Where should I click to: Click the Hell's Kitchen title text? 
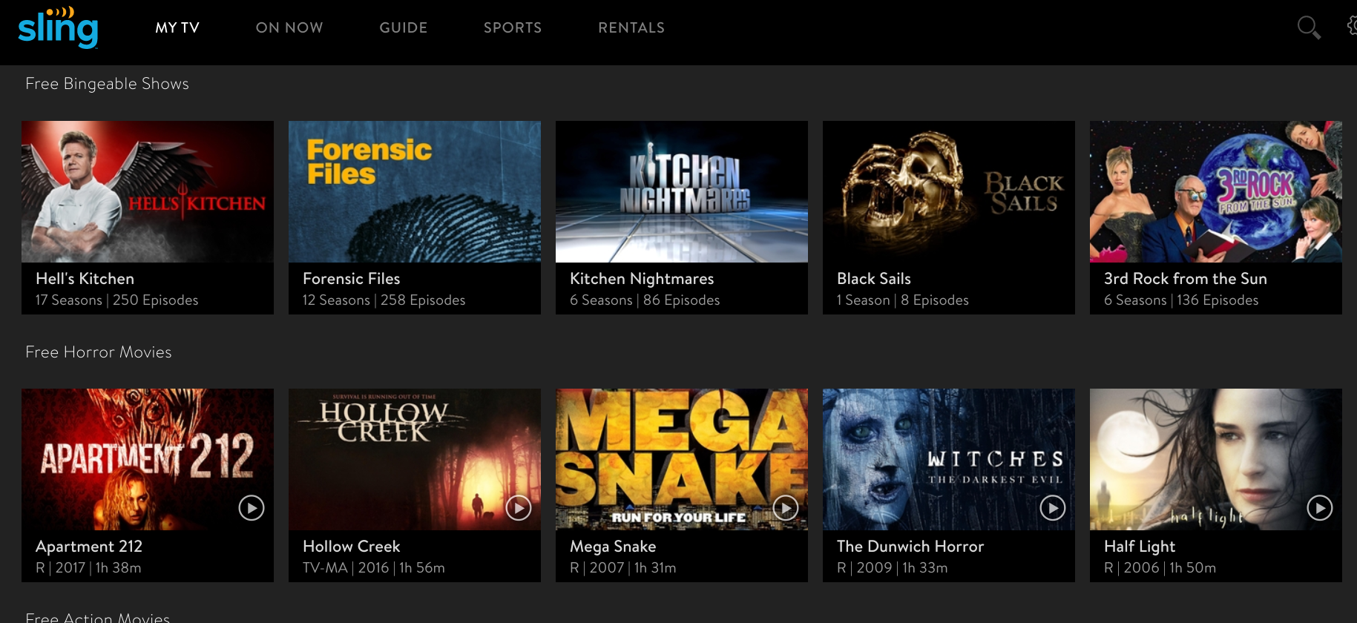click(85, 279)
